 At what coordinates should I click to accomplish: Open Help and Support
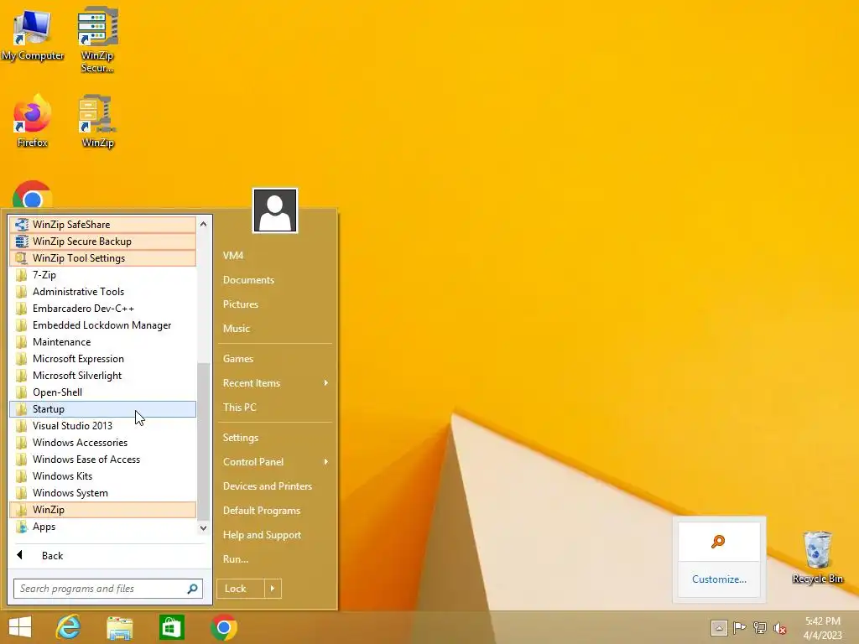274,535
